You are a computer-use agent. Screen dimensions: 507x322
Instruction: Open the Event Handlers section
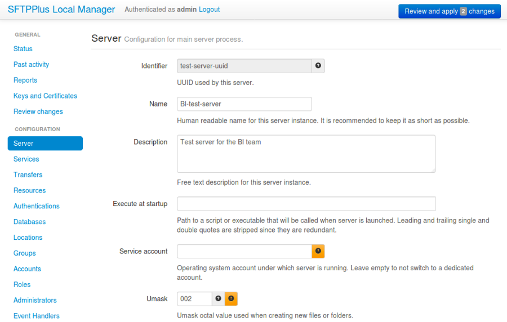click(37, 316)
